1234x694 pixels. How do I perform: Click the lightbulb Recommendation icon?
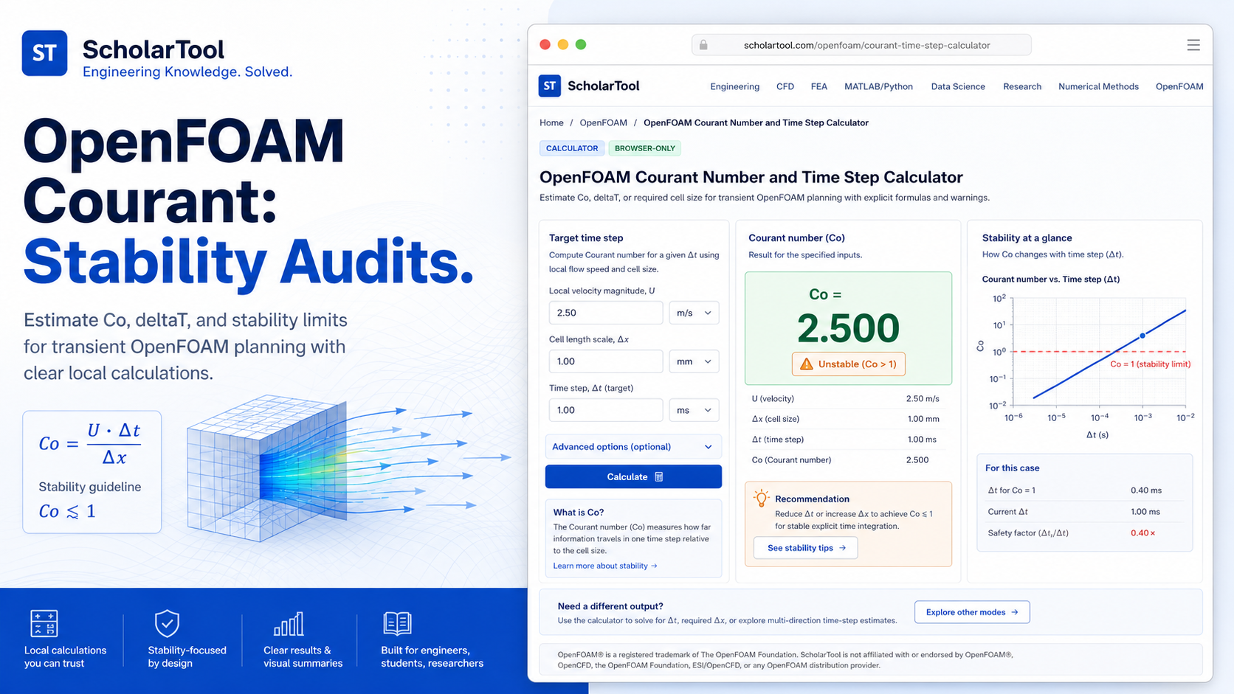point(761,499)
